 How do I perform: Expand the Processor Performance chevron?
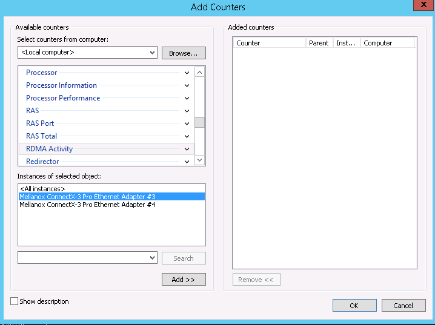(x=187, y=99)
